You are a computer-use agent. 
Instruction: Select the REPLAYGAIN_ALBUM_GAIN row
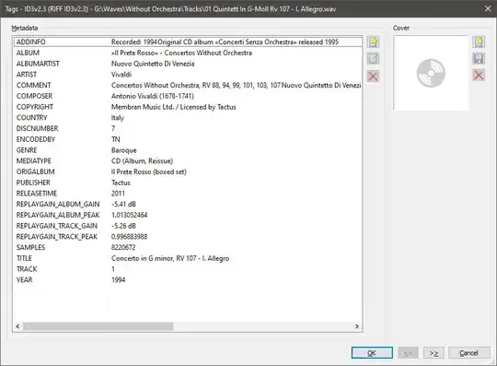pyautogui.click(x=188, y=204)
